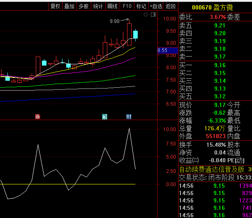Select 买一 price 9.16
Viewport: 252px width, 218px height.
(220, 65)
